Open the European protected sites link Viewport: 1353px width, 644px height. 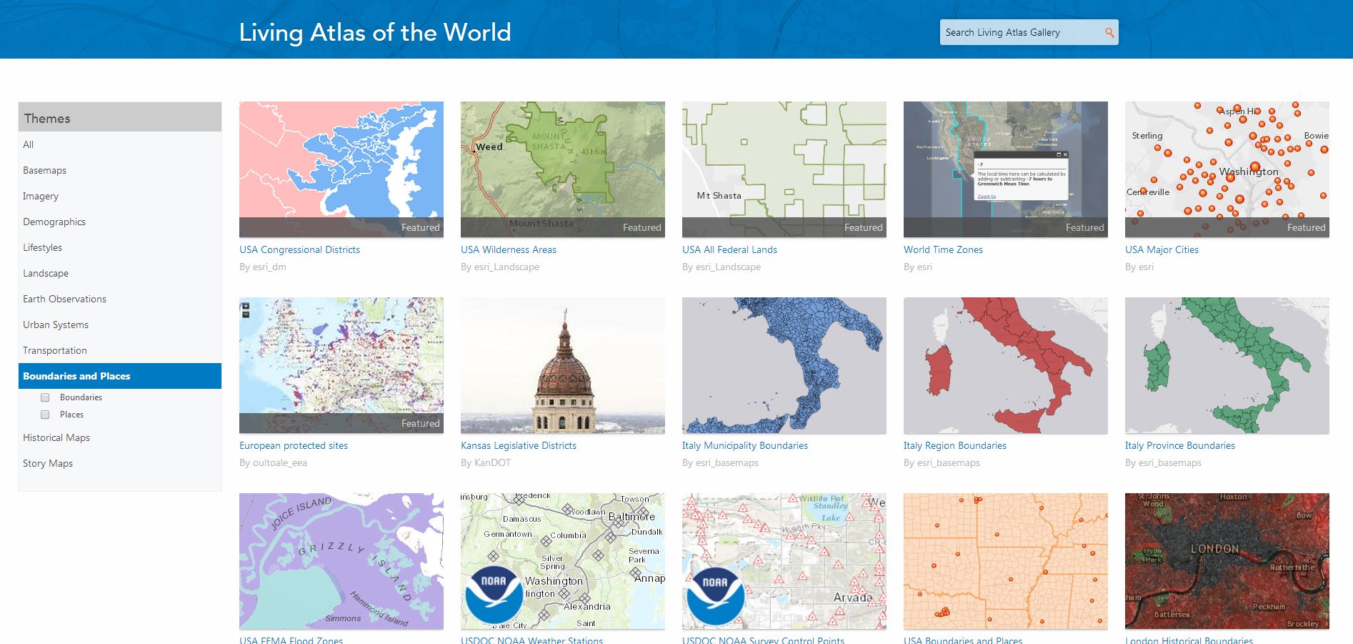(294, 445)
